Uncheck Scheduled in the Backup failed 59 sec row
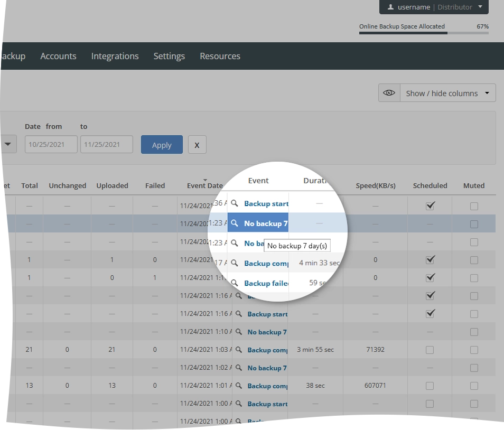The width and height of the screenshot is (504, 430). (430, 278)
